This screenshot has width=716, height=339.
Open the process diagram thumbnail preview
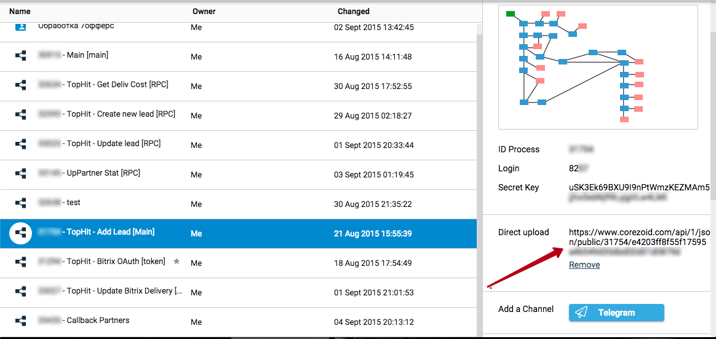598,67
